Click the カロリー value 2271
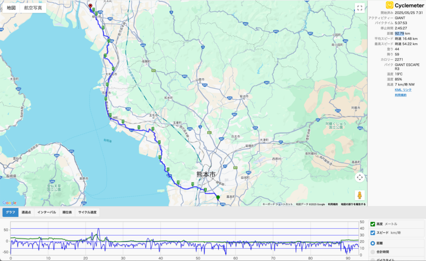 click(x=399, y=60)
